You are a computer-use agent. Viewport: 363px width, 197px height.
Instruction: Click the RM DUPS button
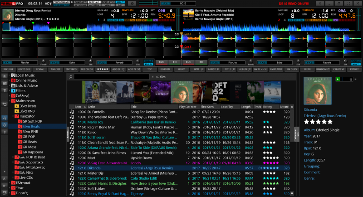coord(291,69)
